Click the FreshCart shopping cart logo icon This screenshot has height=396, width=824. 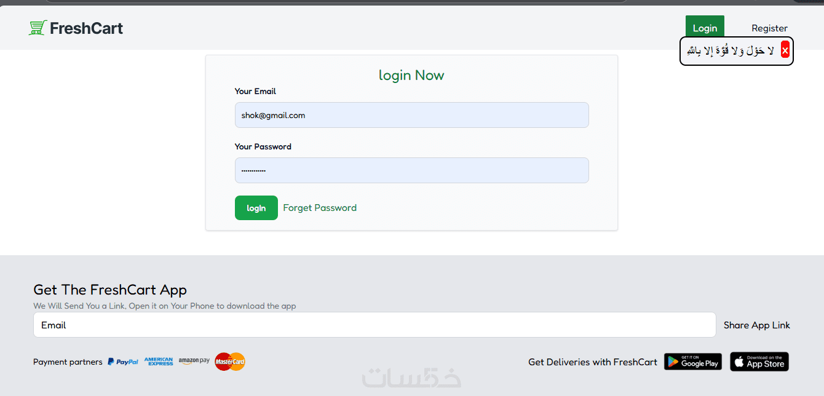(x=38, y=28)
